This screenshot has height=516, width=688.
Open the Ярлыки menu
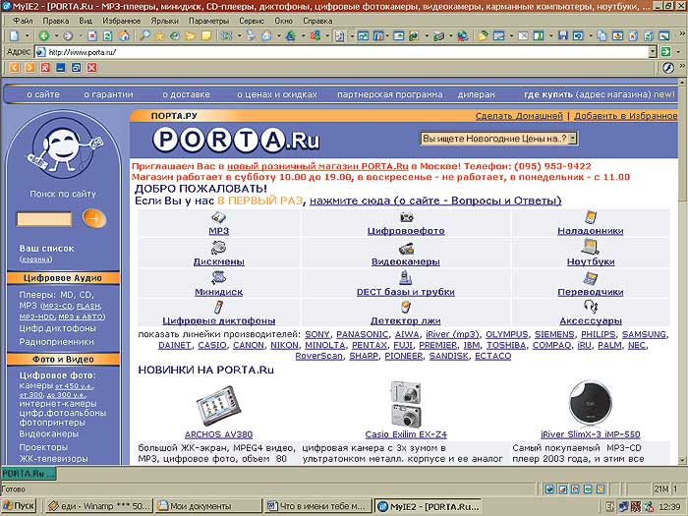164,21
